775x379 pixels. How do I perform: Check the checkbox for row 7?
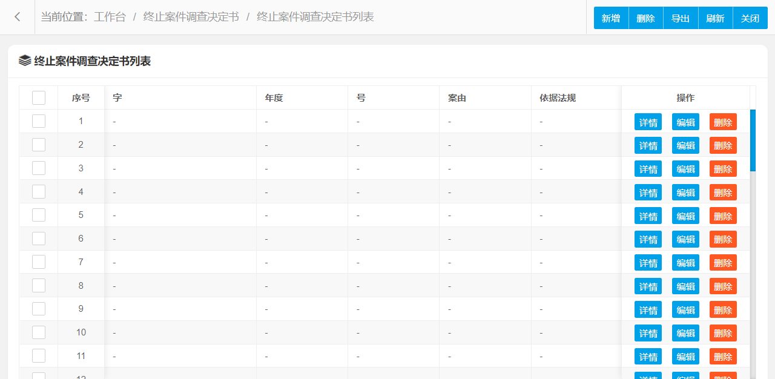pyautogui.click(x=39, y=262)
